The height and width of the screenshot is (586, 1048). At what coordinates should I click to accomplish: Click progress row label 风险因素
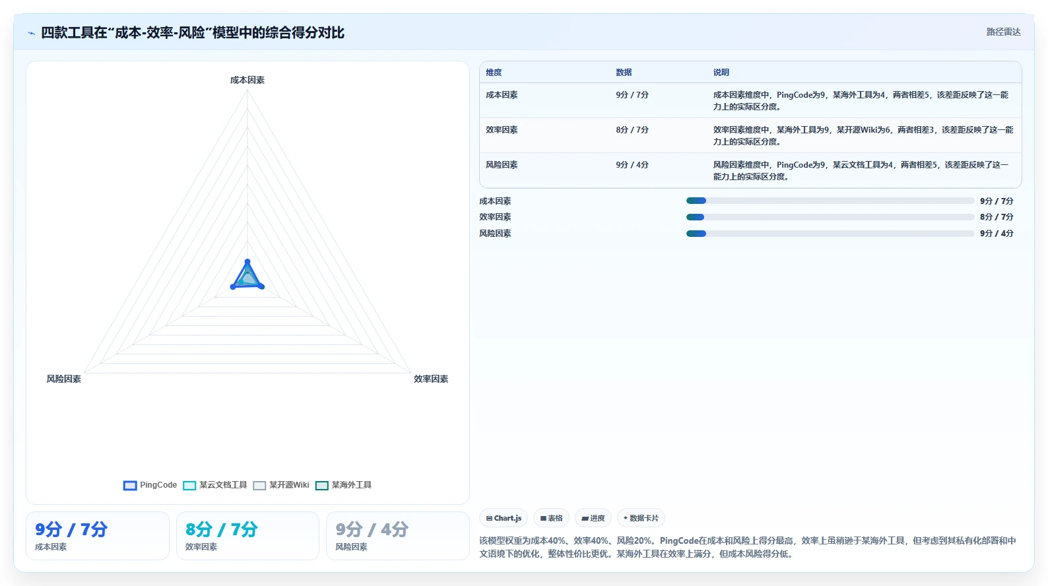coord(495,234)
